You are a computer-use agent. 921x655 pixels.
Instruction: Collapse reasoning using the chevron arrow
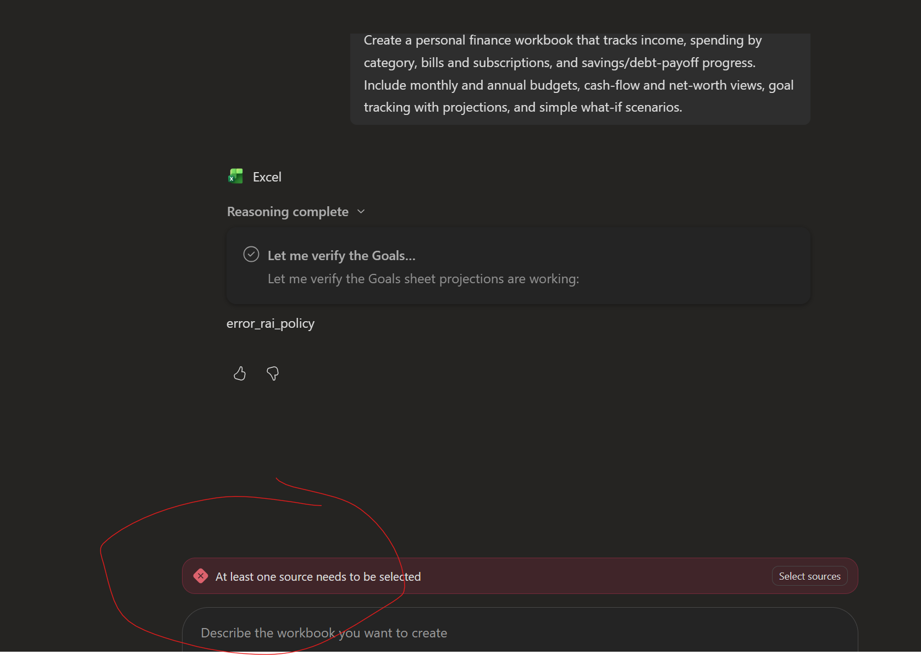pyautogui.click(x=361, y=212)
